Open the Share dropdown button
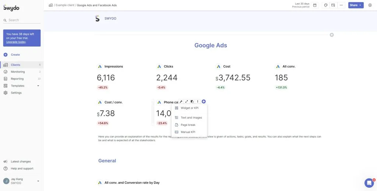The image size is (377, 191). [x=356, y=5]
